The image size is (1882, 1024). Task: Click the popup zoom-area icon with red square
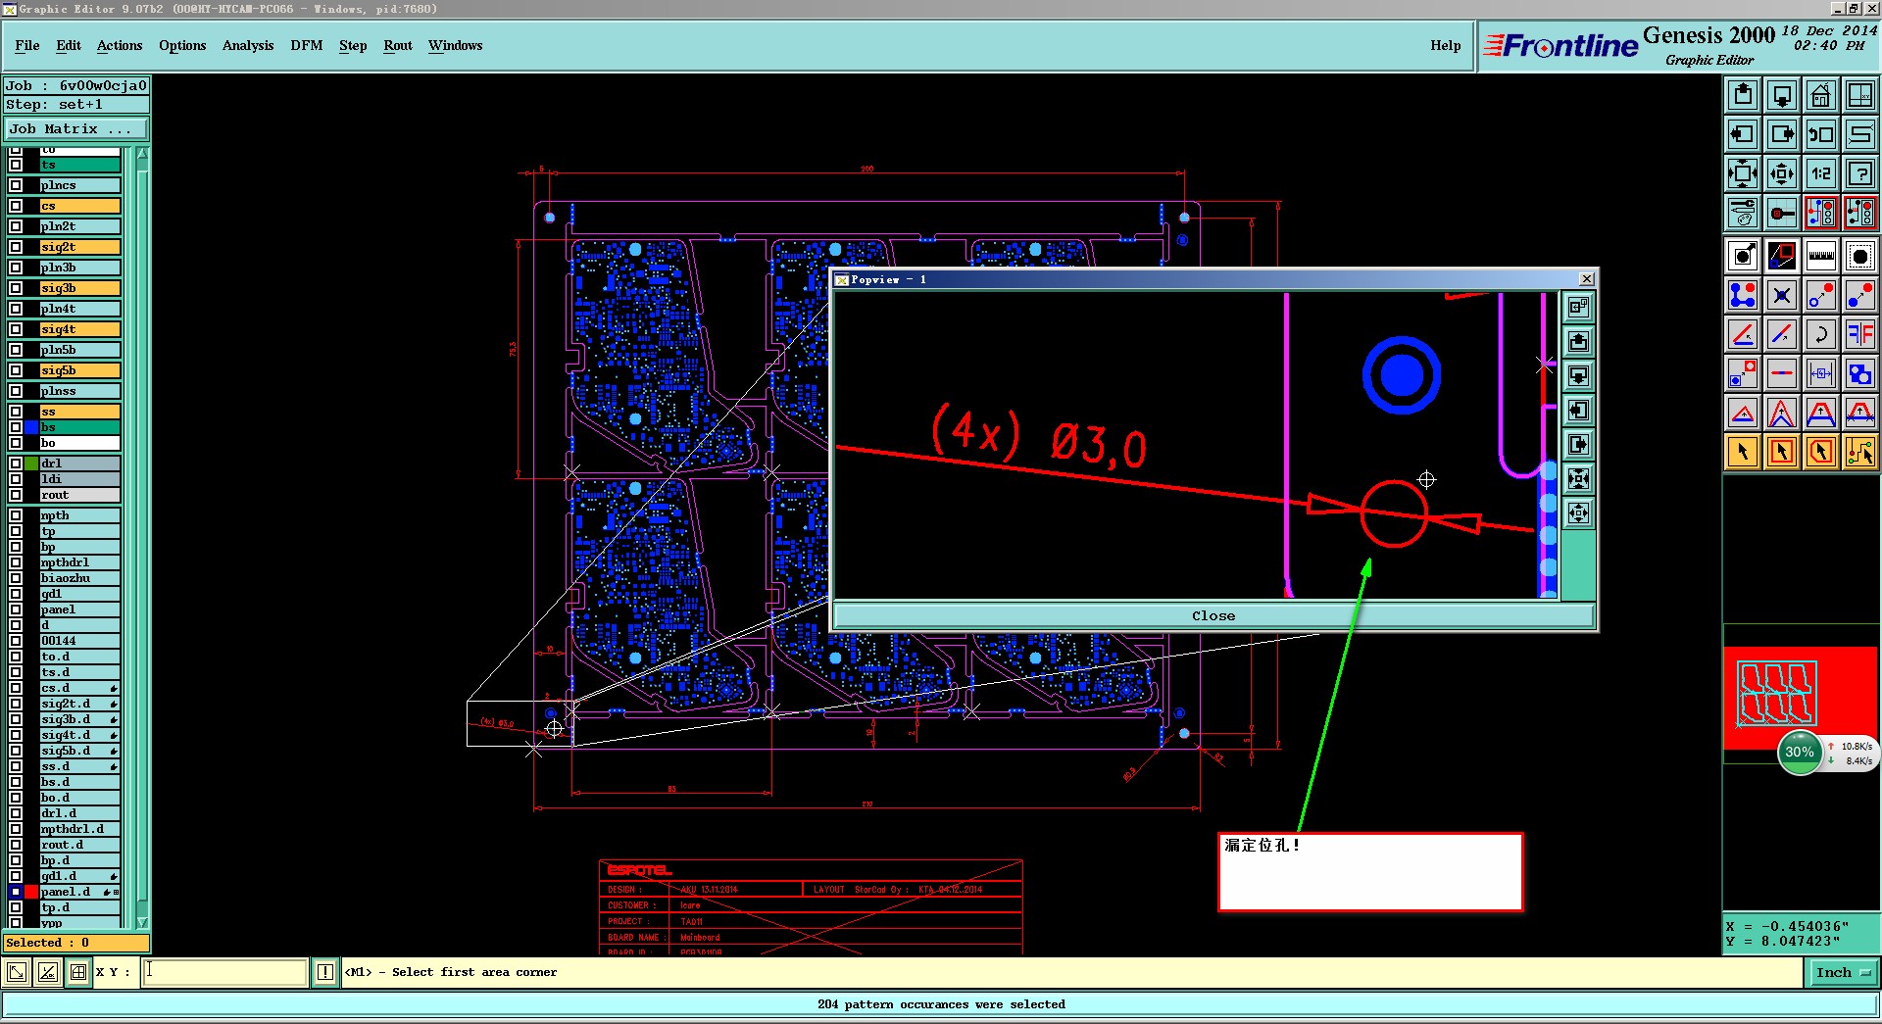click(1782, 256)
